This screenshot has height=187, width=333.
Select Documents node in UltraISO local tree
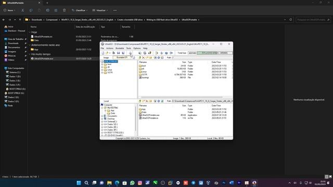(x=112, y=116)
